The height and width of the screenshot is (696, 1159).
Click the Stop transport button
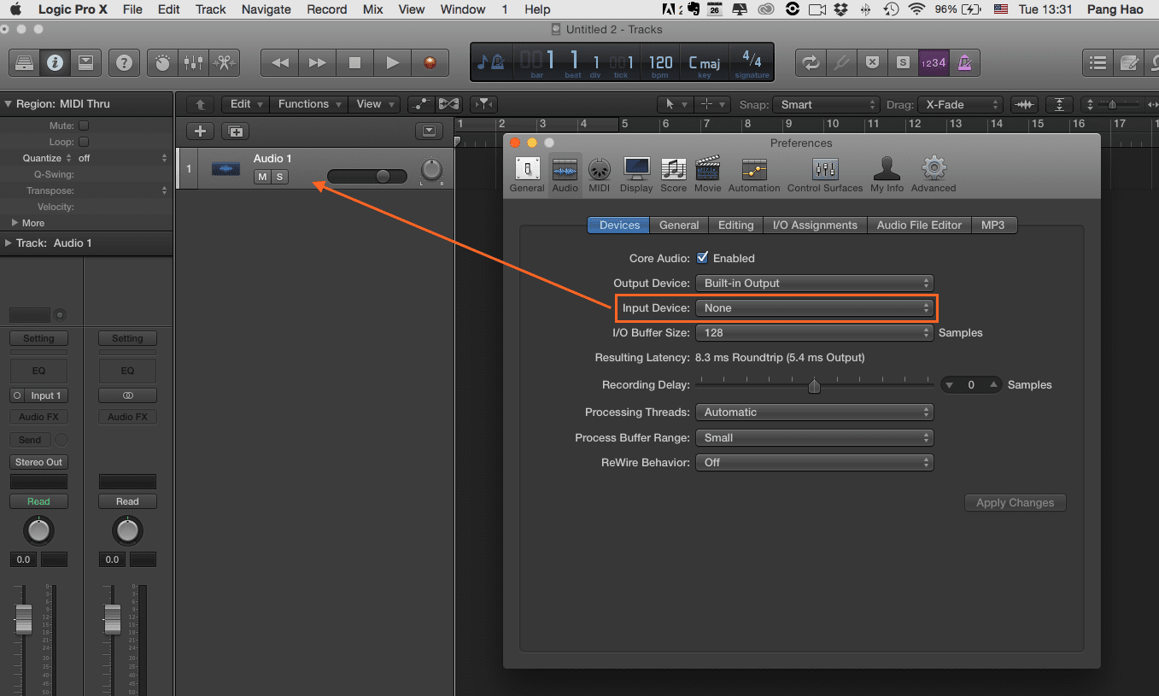pos(354,62)
